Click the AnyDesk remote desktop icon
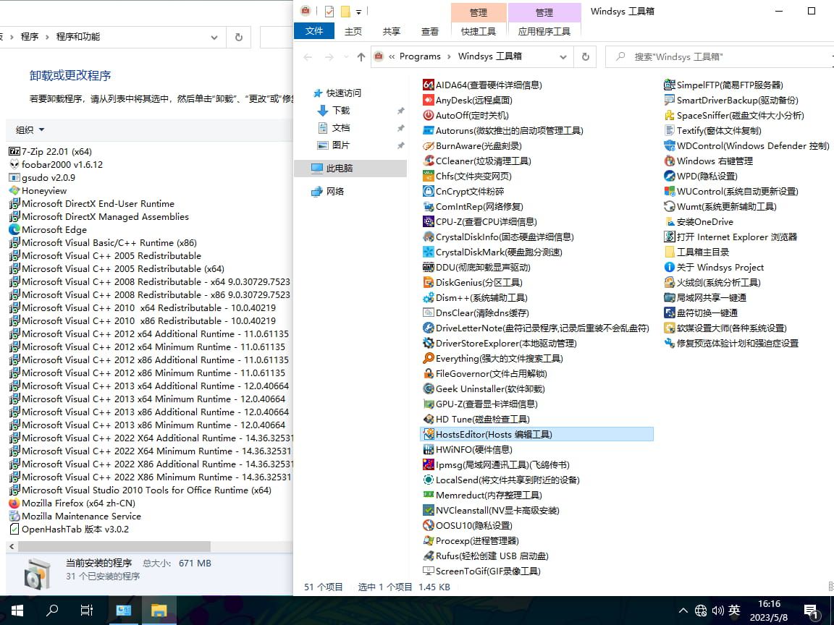Image resolution: width=834 pixels, height=625 pixels. coord(429,100)
